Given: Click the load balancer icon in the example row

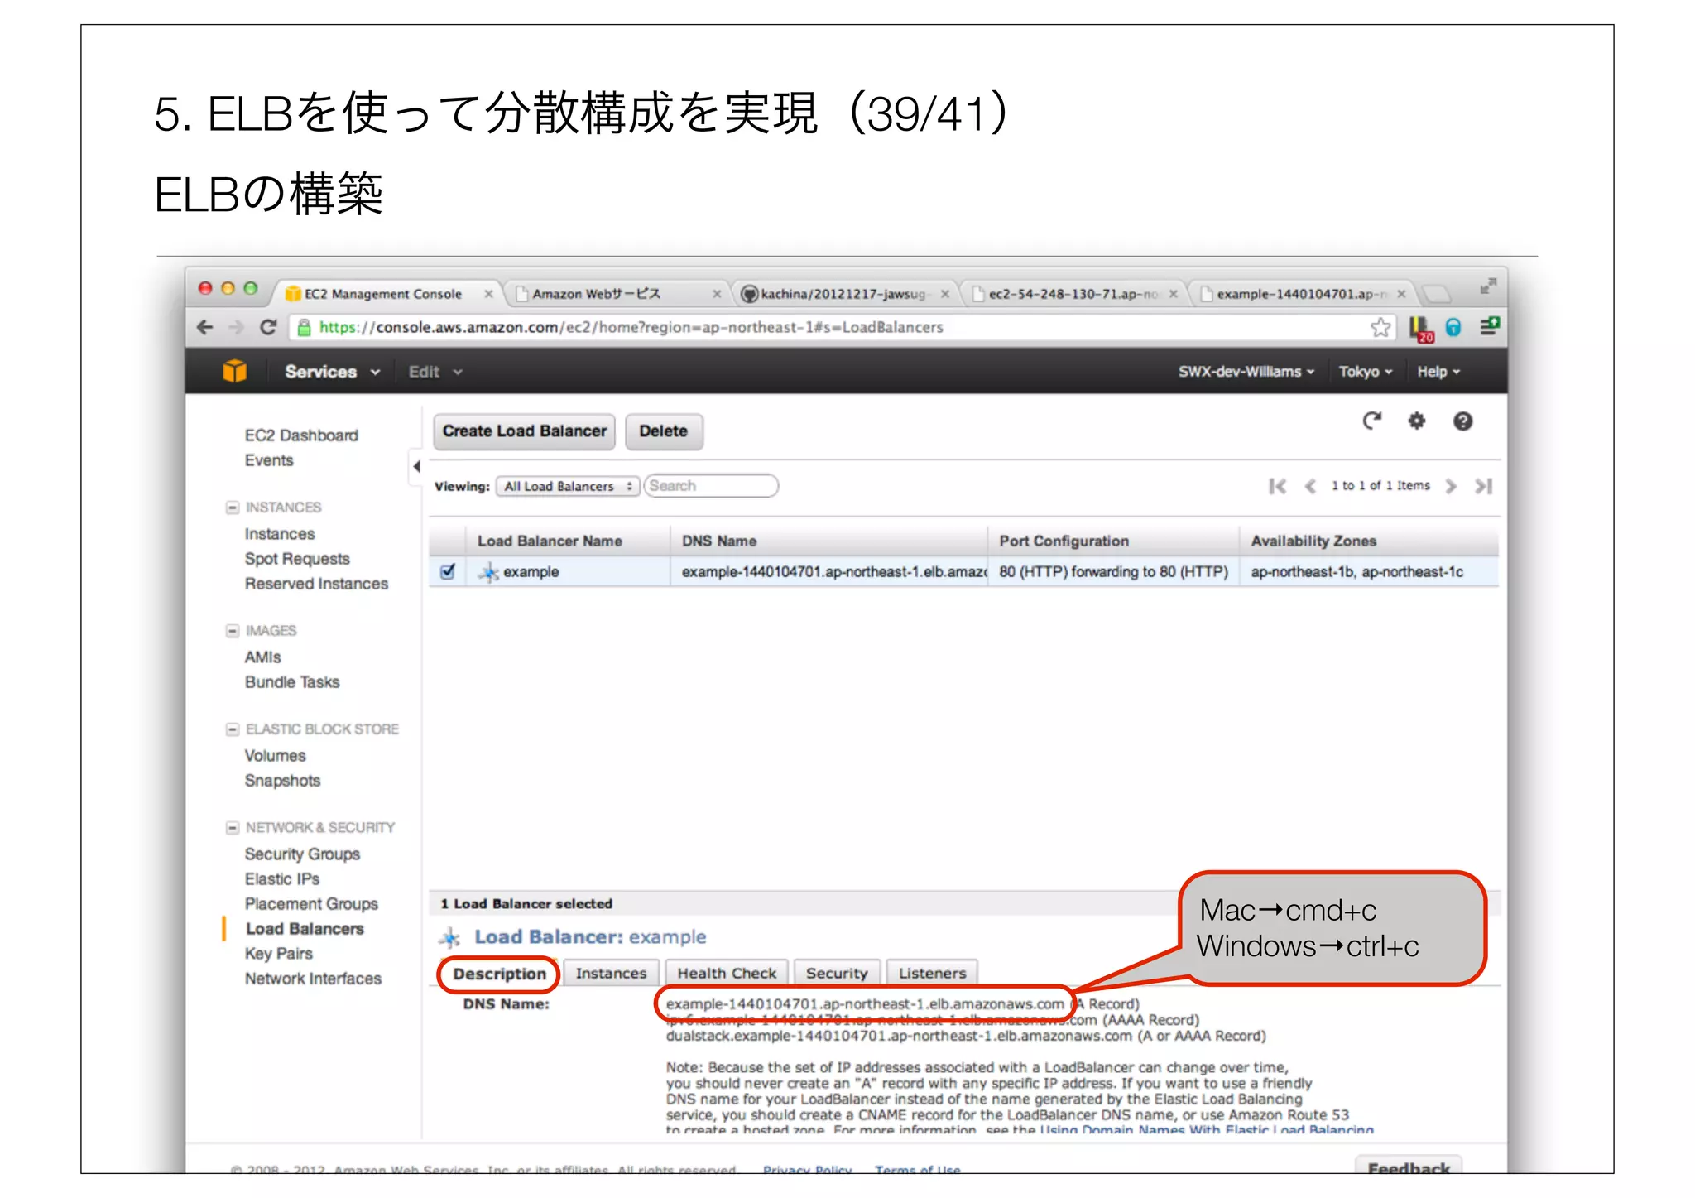Looking at the screenshot, I should point(489,572).
